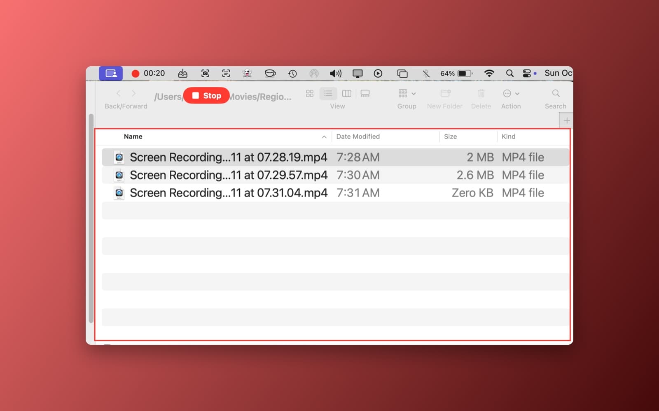Open Spotlight search in menu bar
This screenshot has width=659, height=411.
pyautogui.click(x=510, y=74)
